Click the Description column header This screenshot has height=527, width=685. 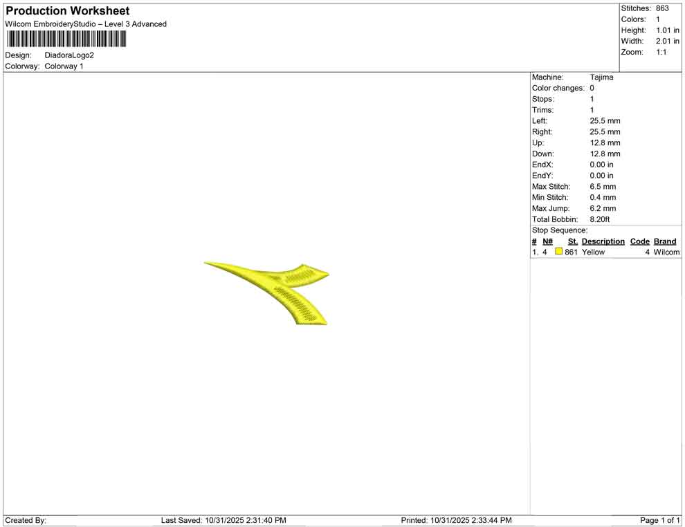pos(603,241)
